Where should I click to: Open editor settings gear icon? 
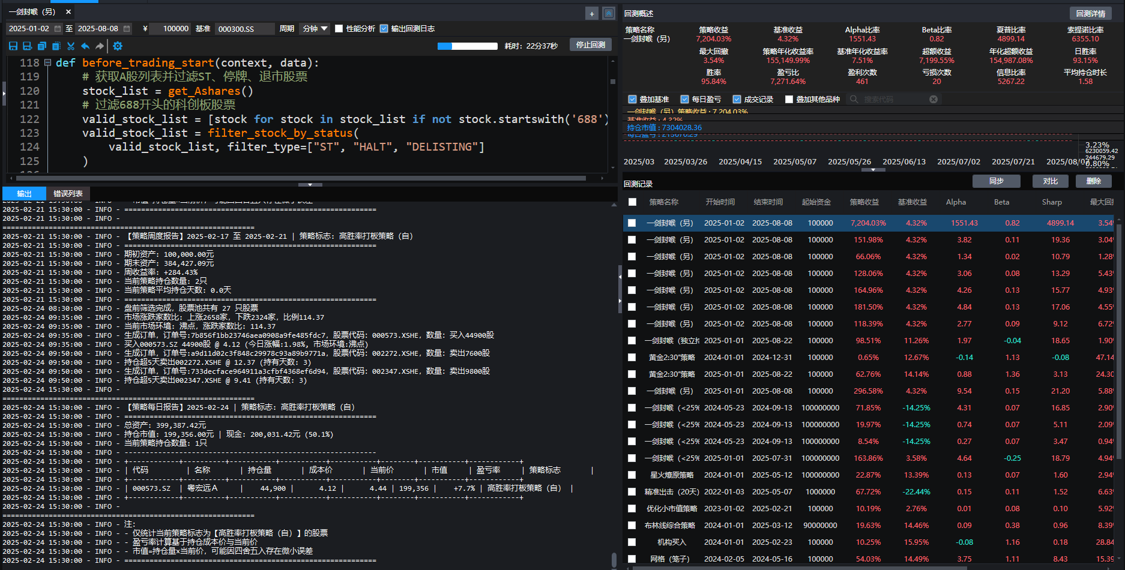tap(118, 46)
